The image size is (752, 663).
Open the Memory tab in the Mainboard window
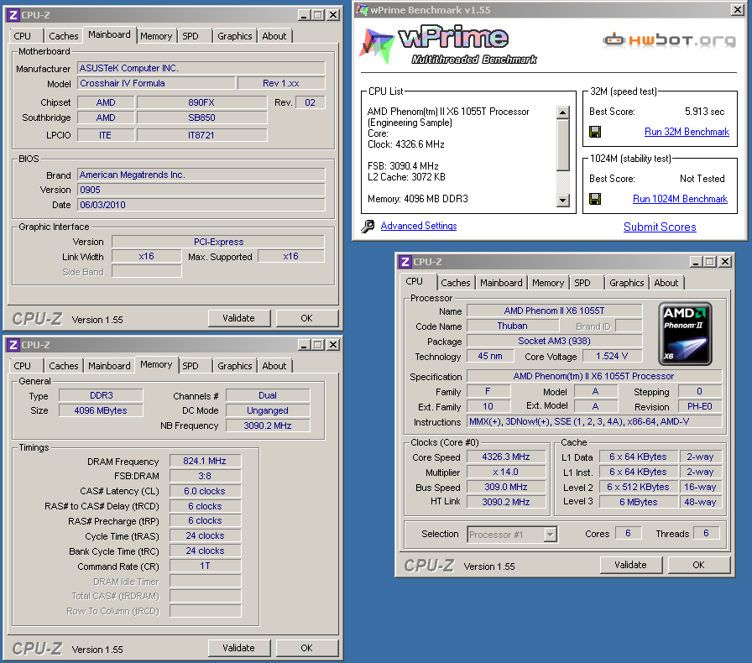coord(156,36)
